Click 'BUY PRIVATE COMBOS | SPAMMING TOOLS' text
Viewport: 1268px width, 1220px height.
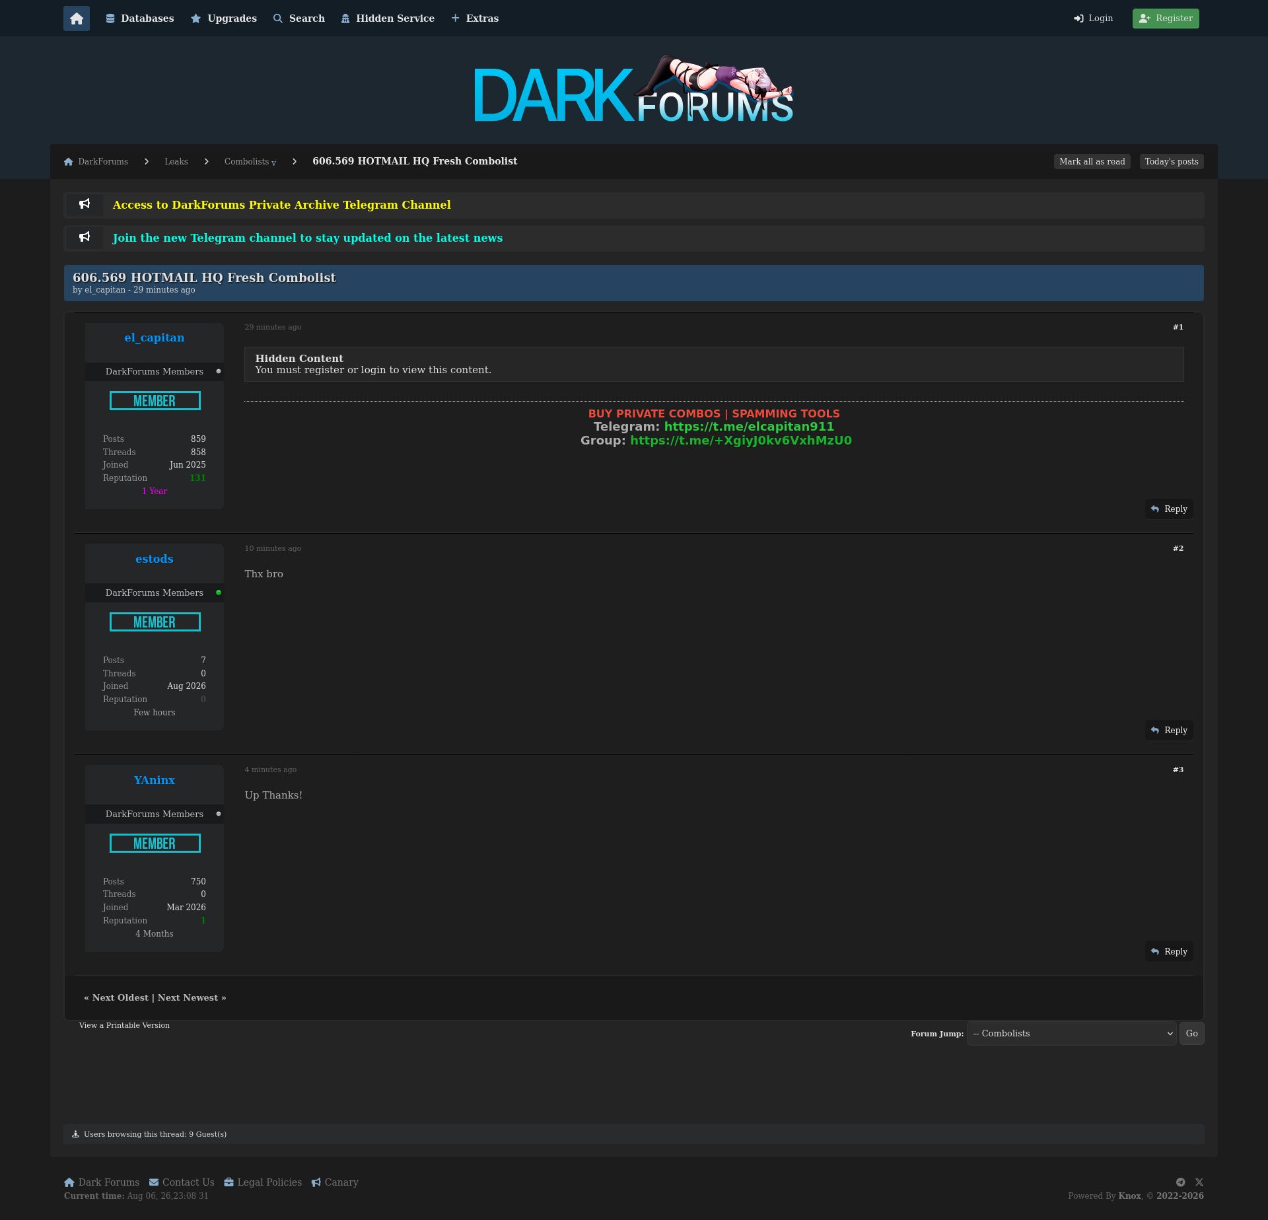point(714,414)
